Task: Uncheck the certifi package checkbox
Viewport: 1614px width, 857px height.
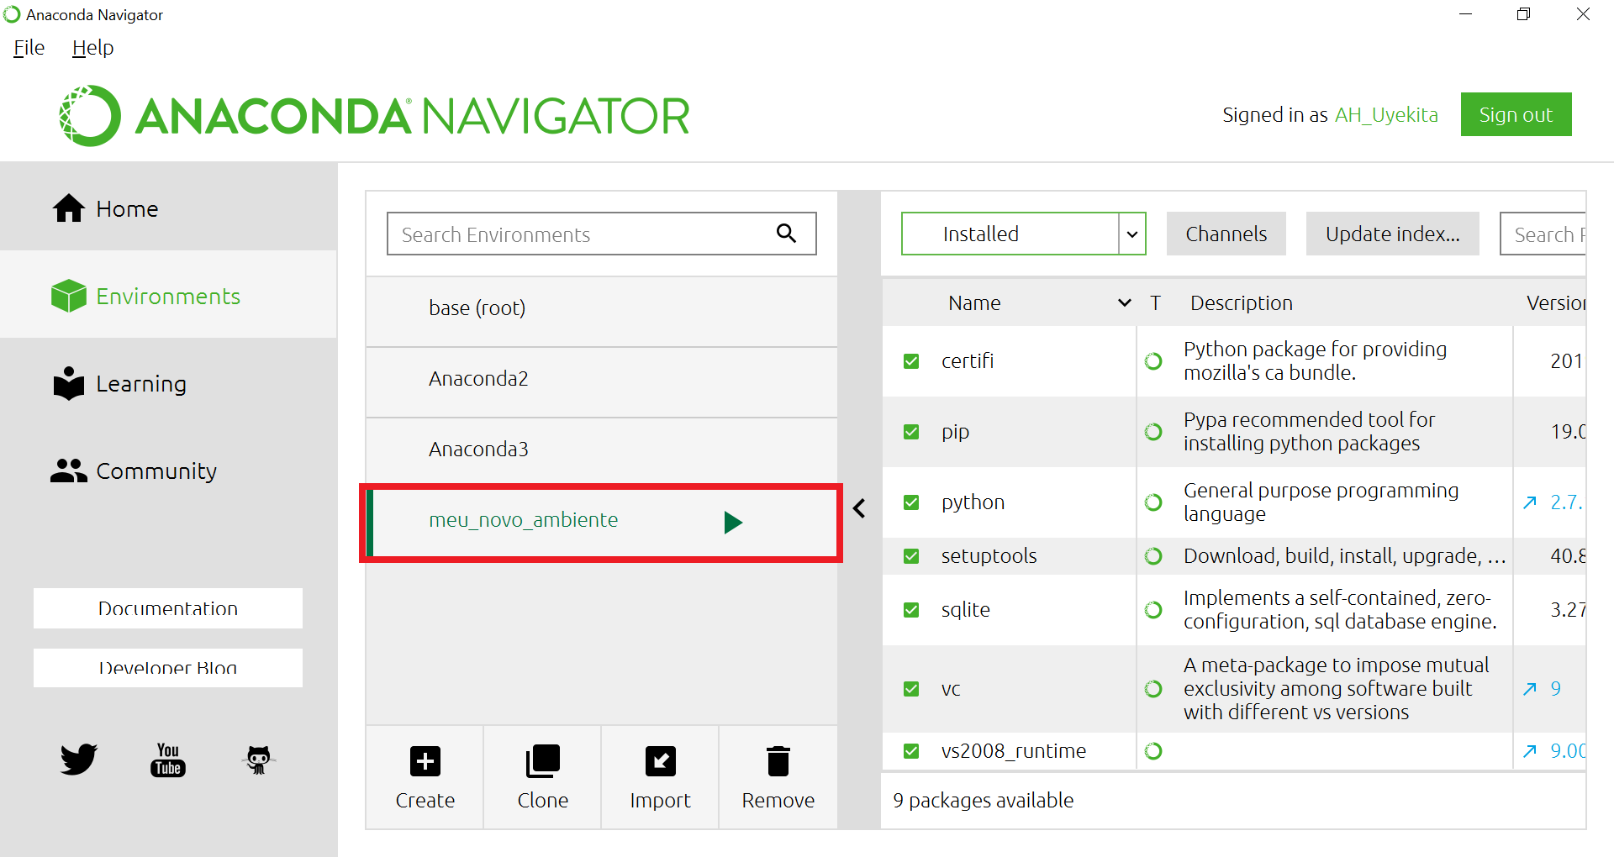Action: tap(911, 360)
